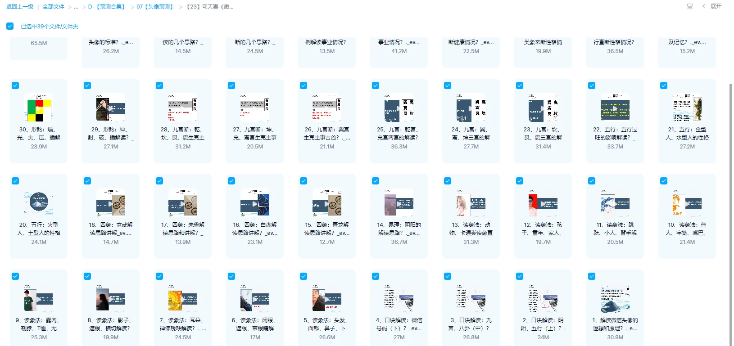Open video thumbnail 2、口决解读：阴阳、五行（上）

[543, 299]
